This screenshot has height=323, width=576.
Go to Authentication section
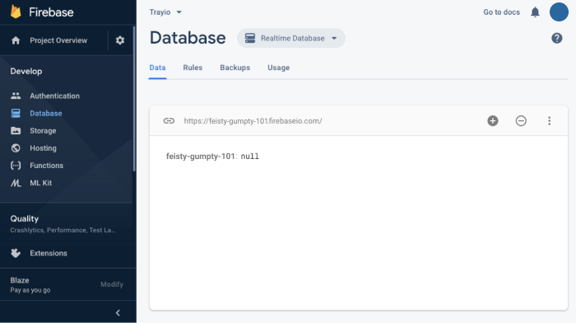pos(55,96)
